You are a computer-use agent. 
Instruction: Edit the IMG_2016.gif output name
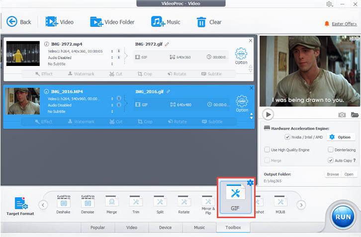tap(168, 92)
